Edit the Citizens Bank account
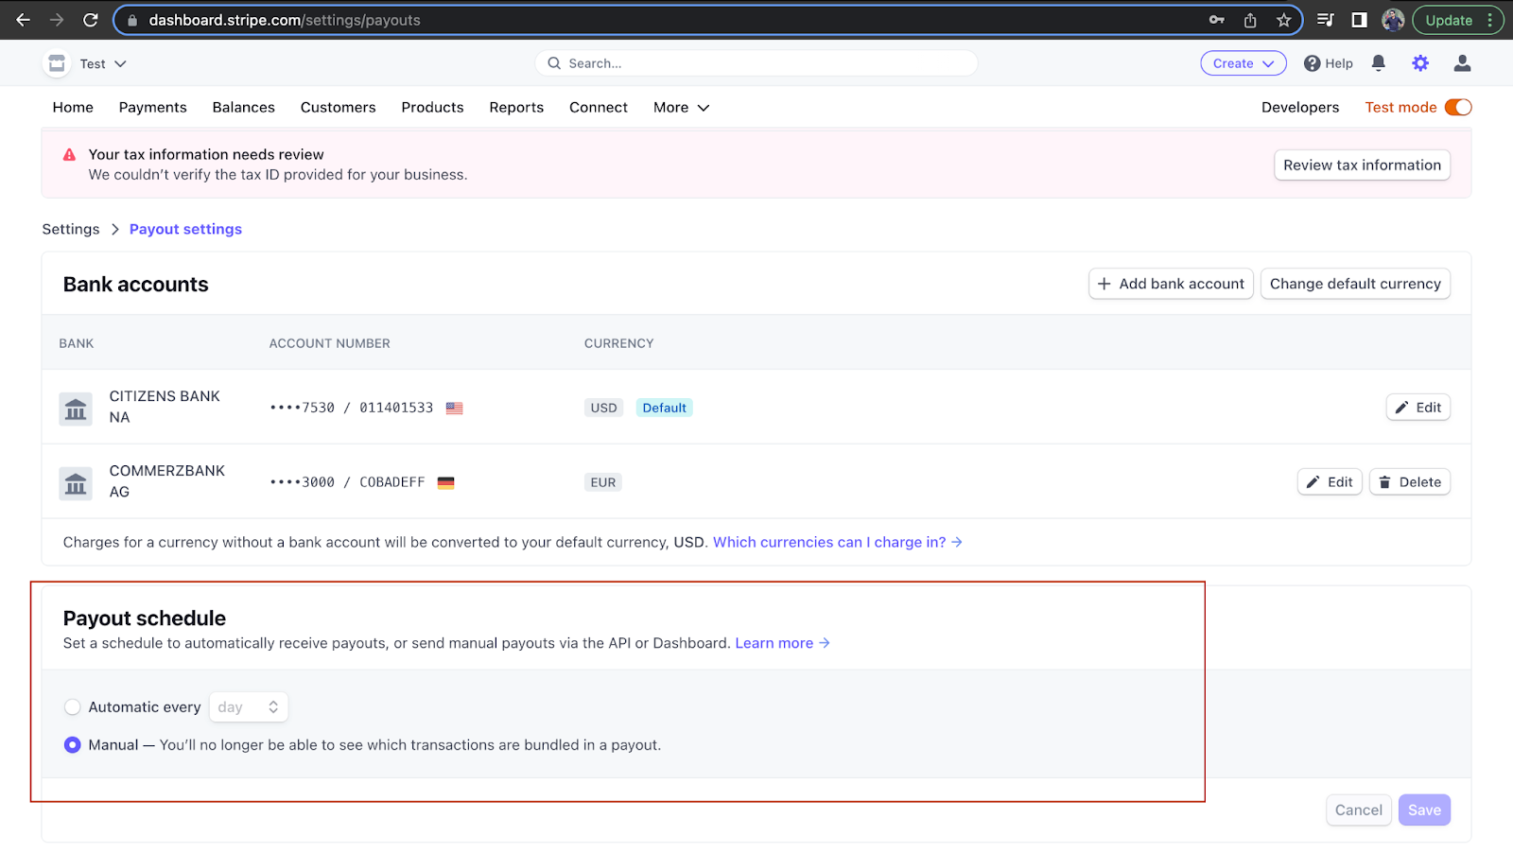Image resolution: width=1513 pixels, height=853 pixels. coord(1417,408)
